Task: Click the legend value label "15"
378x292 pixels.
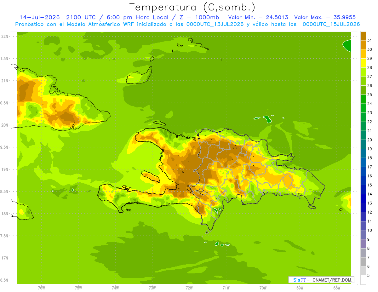Action: (370, 185)
